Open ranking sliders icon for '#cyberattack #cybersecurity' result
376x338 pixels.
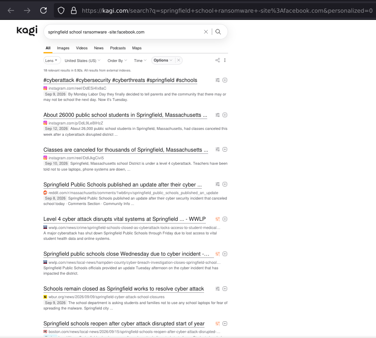tap(218, 80)
